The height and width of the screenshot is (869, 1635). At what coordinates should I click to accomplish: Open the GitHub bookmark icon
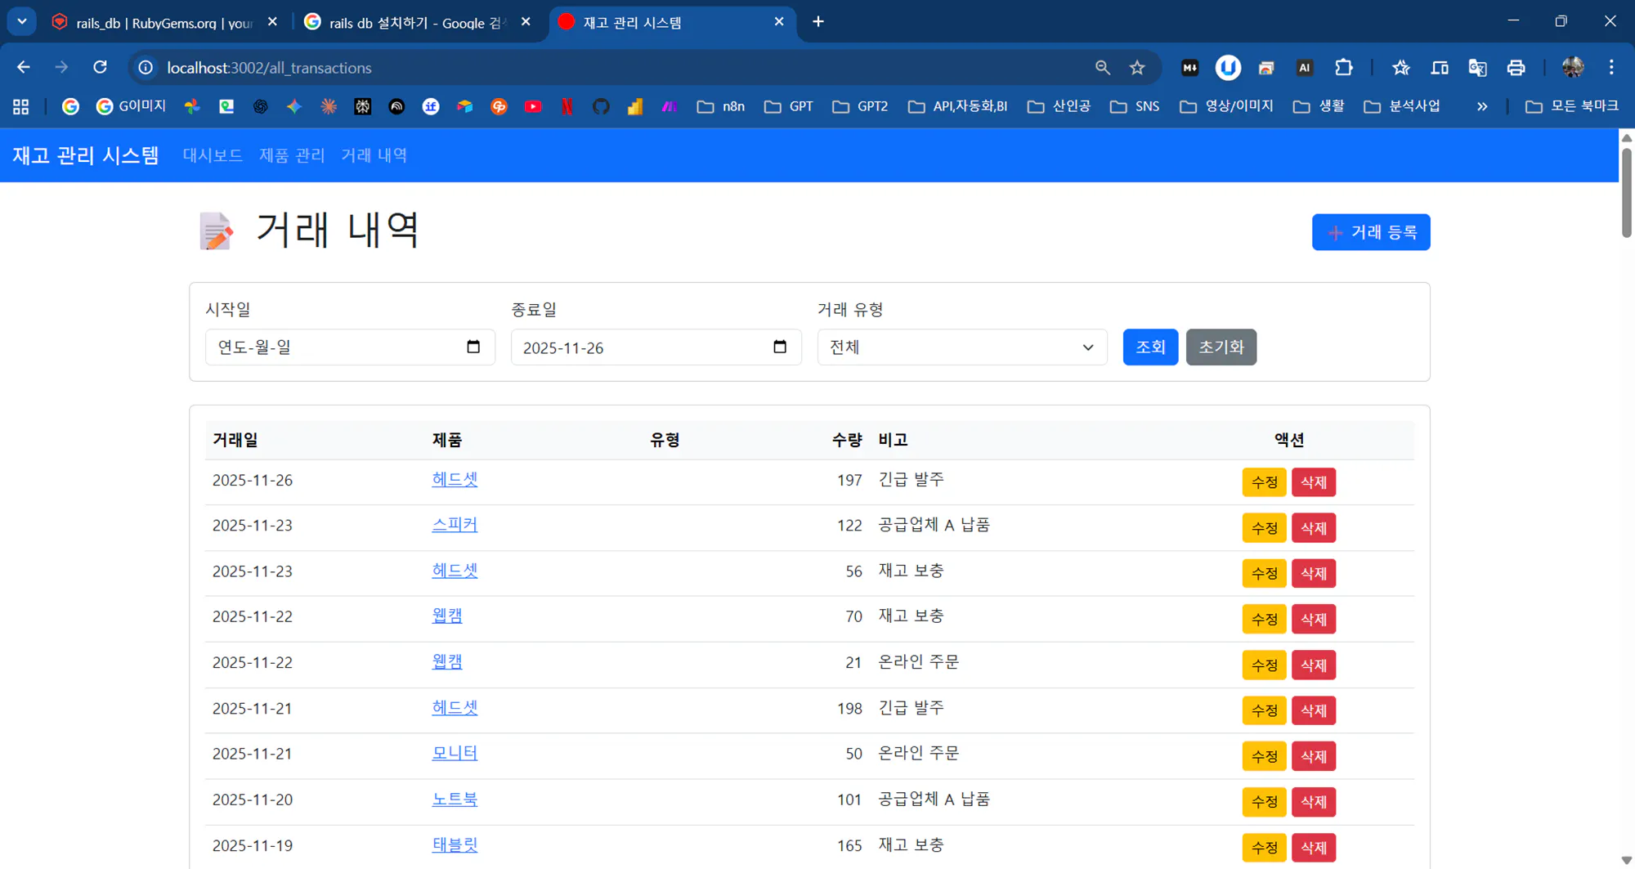point(601,106)
